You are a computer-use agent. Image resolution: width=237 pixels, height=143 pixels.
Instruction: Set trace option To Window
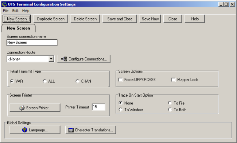(x=120, y=109)
